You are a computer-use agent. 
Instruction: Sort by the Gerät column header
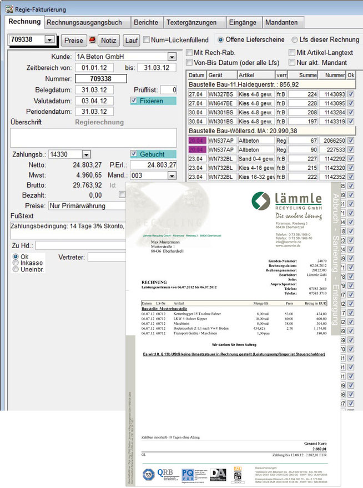tap(221, 75)
